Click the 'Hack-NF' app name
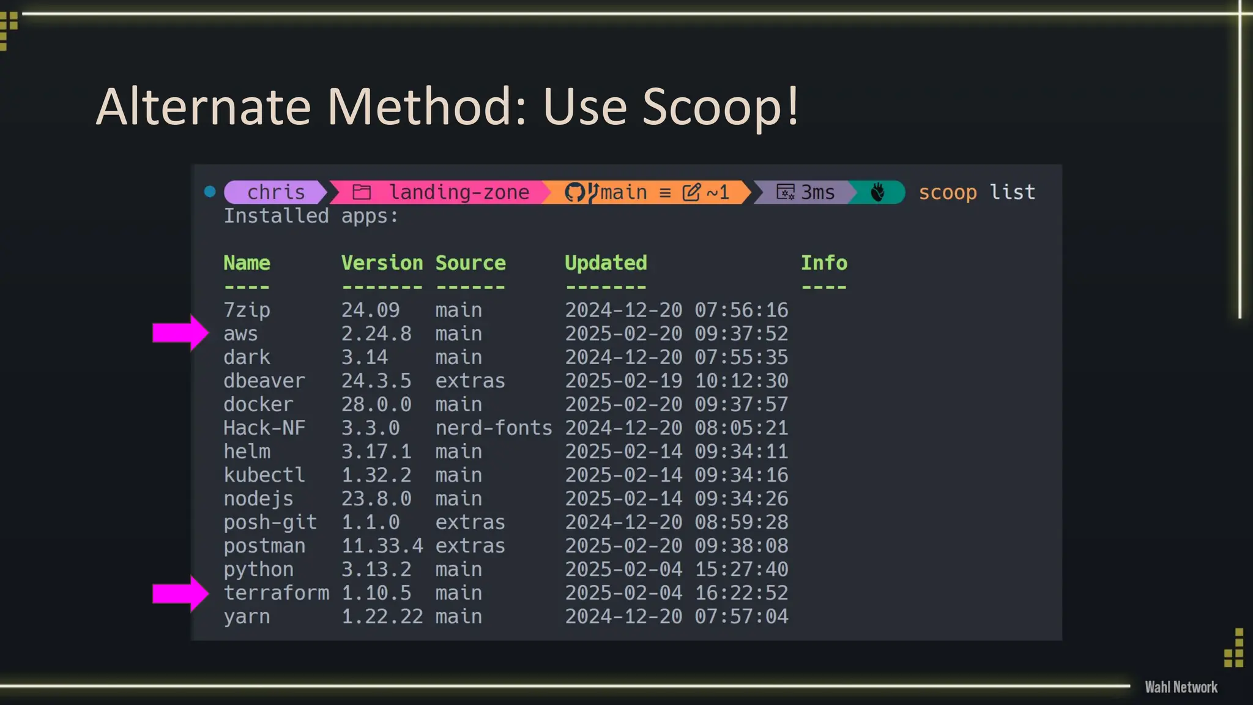The height and width of the screenshot is (705, 1253). tap(264, 428)
